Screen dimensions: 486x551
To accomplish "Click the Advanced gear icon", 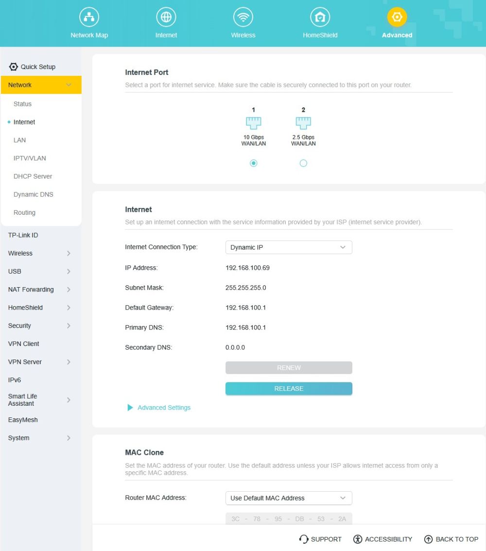I will (397, 17).
